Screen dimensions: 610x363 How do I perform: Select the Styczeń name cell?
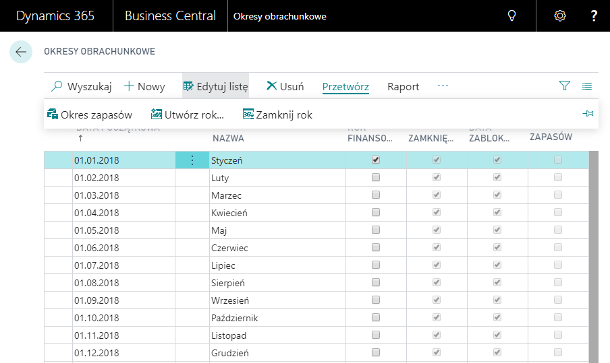click(277, 160)
